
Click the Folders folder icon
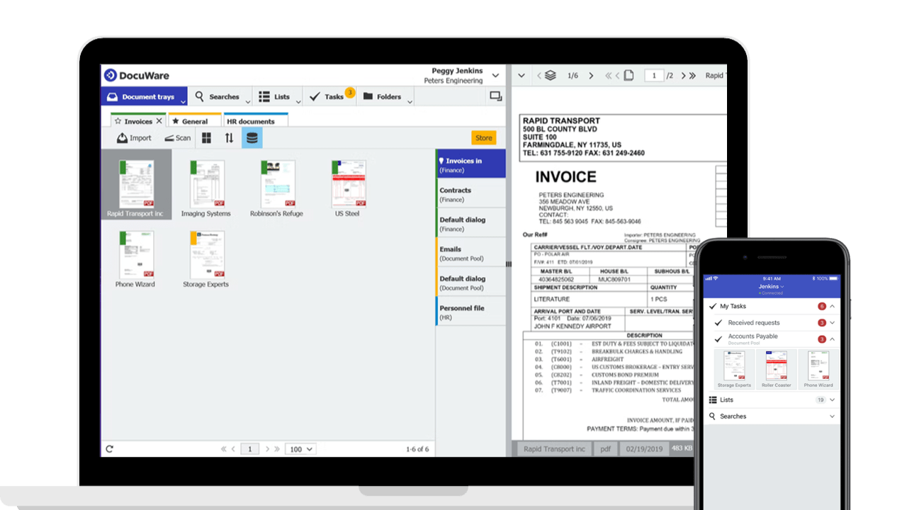coord(368,96)
